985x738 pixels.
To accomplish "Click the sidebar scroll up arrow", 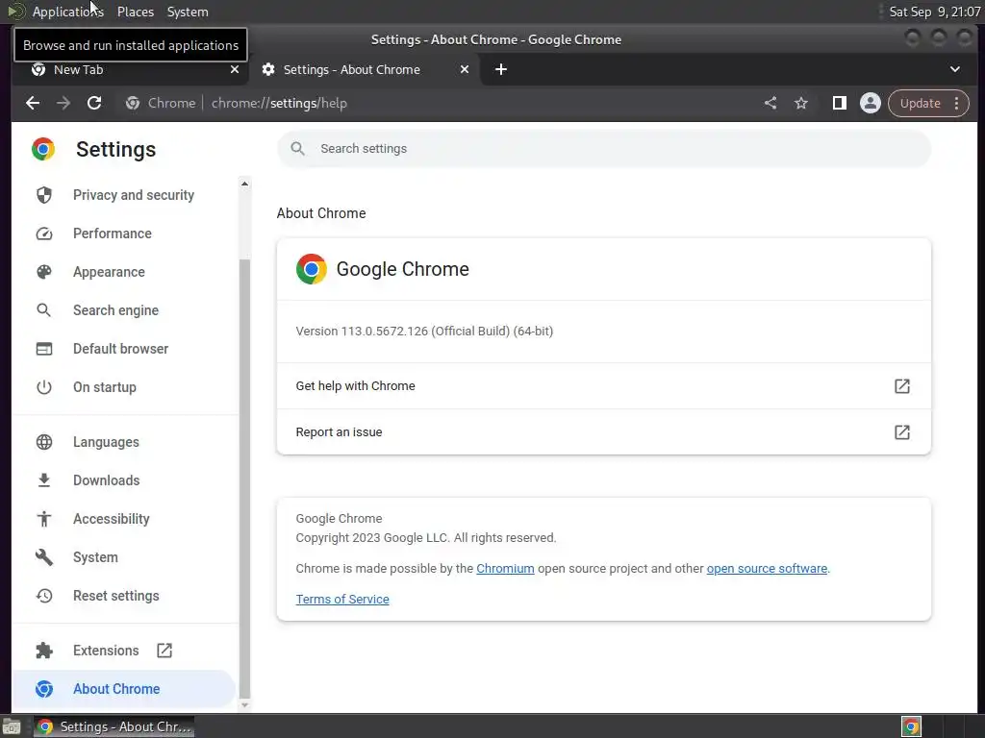I will [x=245, y=184].
